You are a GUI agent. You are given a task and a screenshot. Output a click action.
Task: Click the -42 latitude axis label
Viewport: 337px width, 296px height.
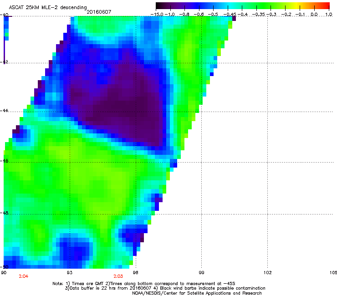click(4, 61)
